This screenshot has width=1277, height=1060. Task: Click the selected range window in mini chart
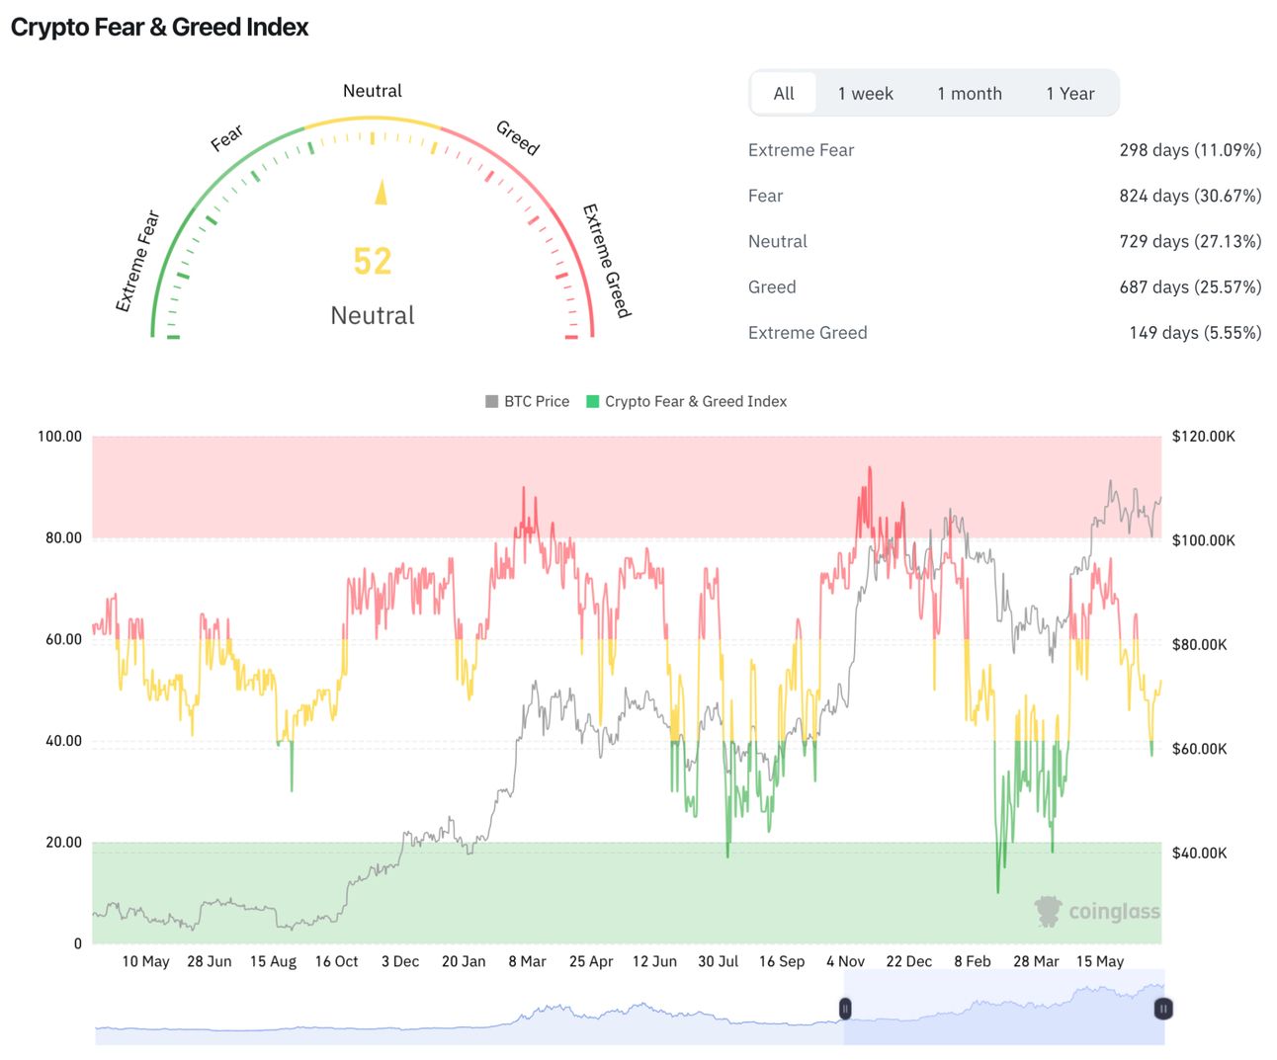(x=1004, y=1008)
